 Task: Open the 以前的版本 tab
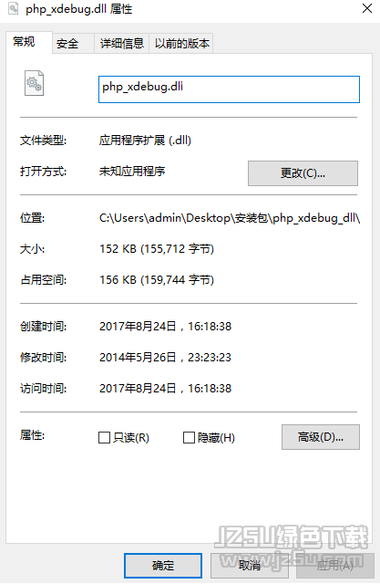point(181,44)
